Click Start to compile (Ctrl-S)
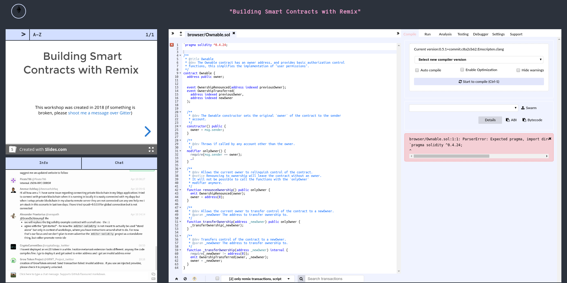The image size is (567, 283). pyautogui.click(x=479, y=82)
